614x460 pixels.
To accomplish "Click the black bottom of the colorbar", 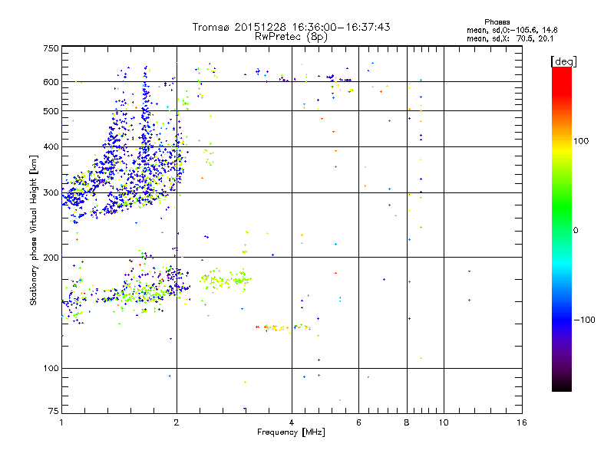I will tap(562, 386).
